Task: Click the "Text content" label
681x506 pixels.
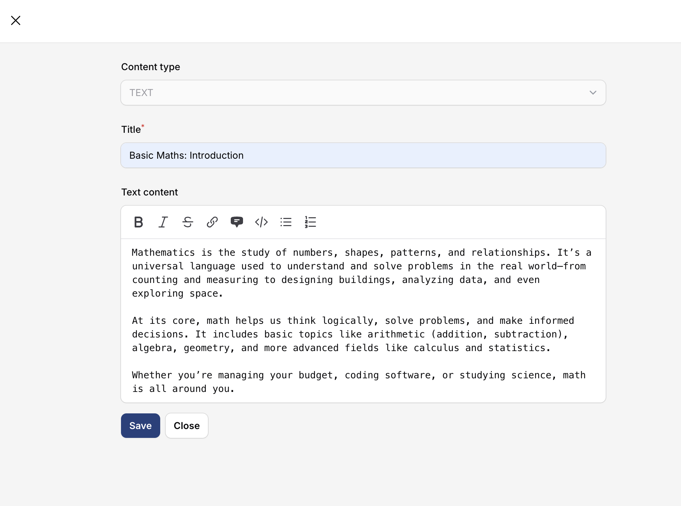Action: click(x=150, y=192)
